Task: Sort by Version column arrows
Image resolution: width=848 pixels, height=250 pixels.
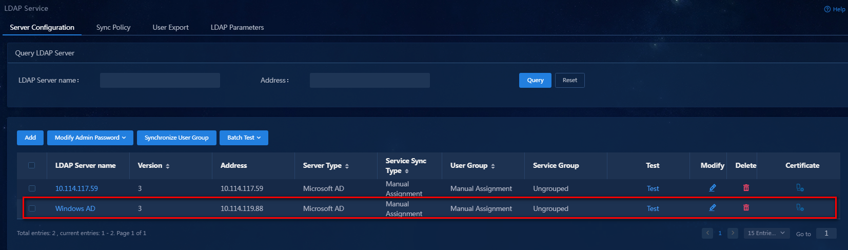Action: click(168, 166)
